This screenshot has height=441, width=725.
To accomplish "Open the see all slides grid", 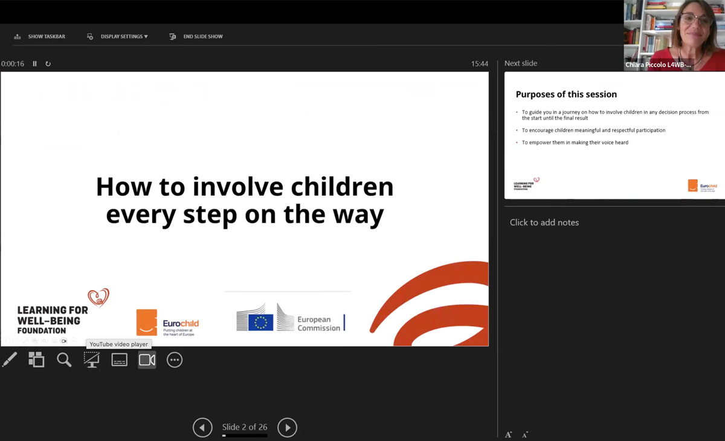I will (x=36, y=360).
